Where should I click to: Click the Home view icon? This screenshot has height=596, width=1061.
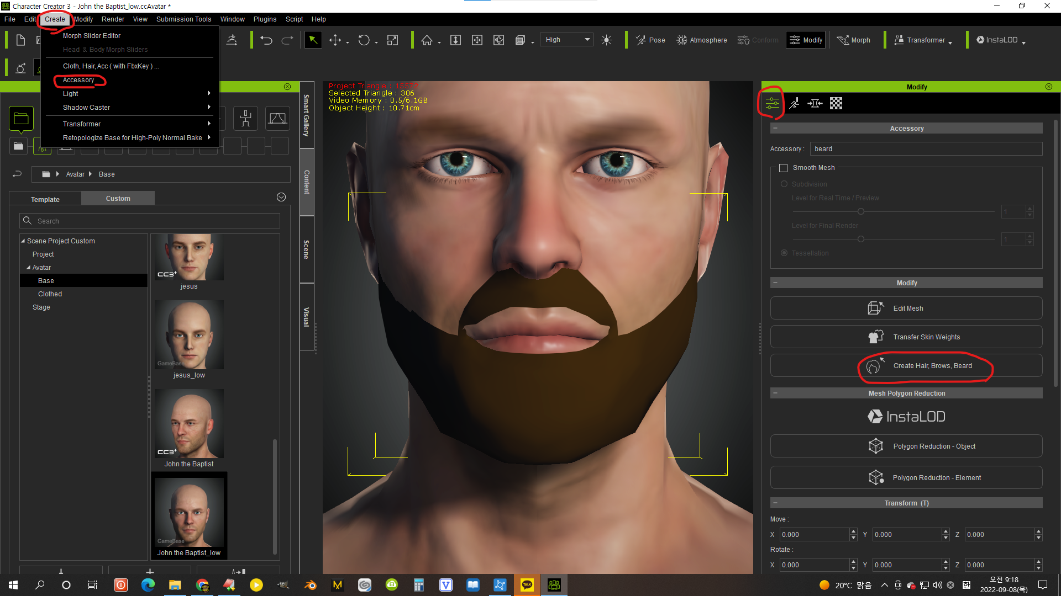[x=427, y=40]
